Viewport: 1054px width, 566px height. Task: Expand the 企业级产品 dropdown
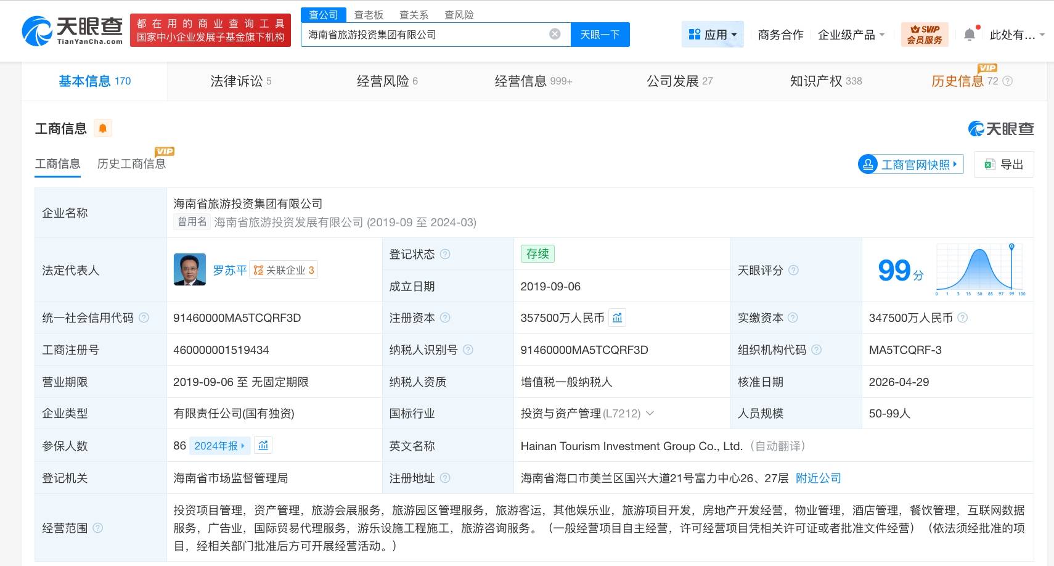[x=851, y=35]
